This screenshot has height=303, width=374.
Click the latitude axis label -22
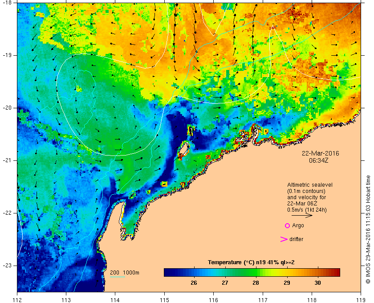click(7, 213)
